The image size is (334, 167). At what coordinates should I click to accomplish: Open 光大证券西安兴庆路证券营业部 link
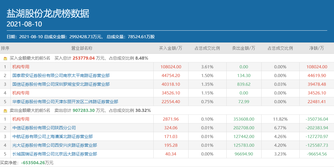coord(54,145)
